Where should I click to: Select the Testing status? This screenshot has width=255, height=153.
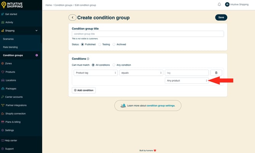point(100,45)
